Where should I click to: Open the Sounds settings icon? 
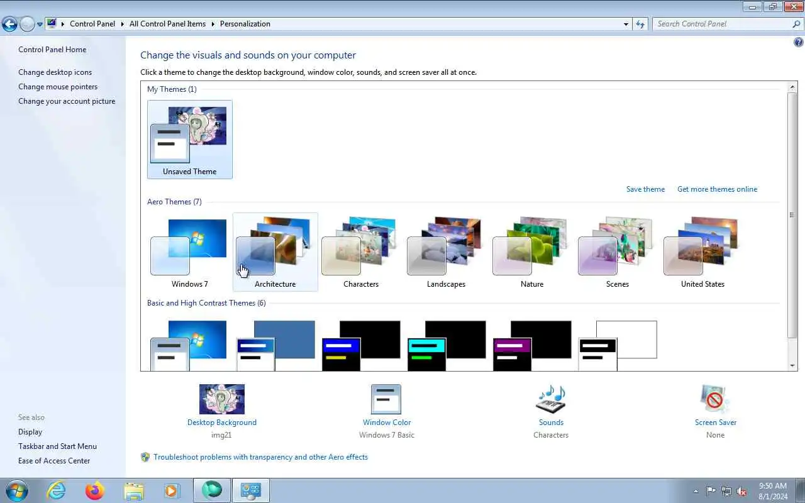tap(551, 399)
